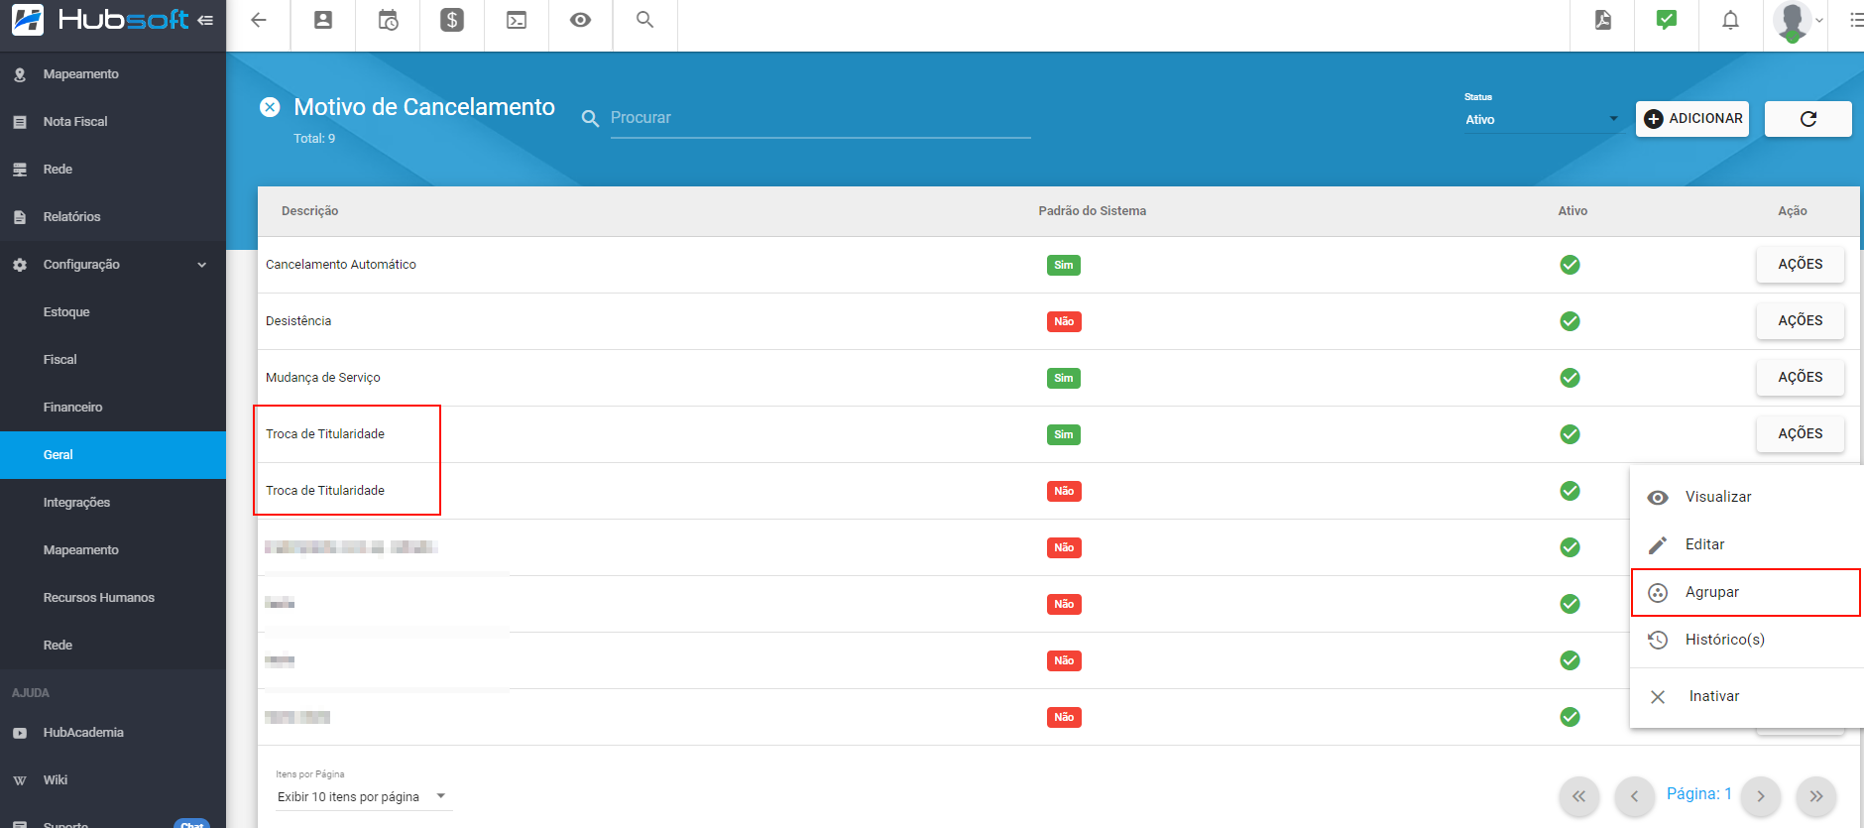Select Visualizar from the actions menu
1864x828 pixels.
[x=1747, y=497]
